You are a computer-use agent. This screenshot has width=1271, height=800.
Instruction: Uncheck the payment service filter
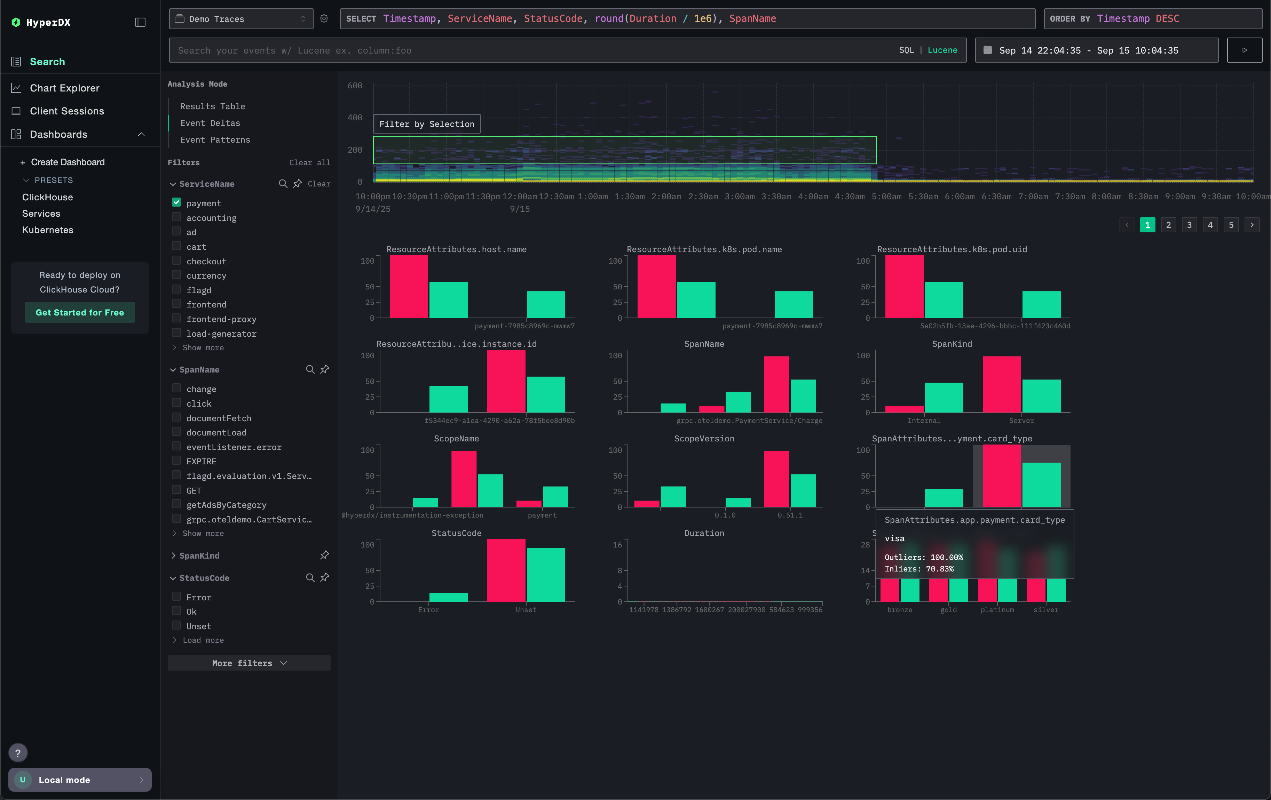click(176, 202)
